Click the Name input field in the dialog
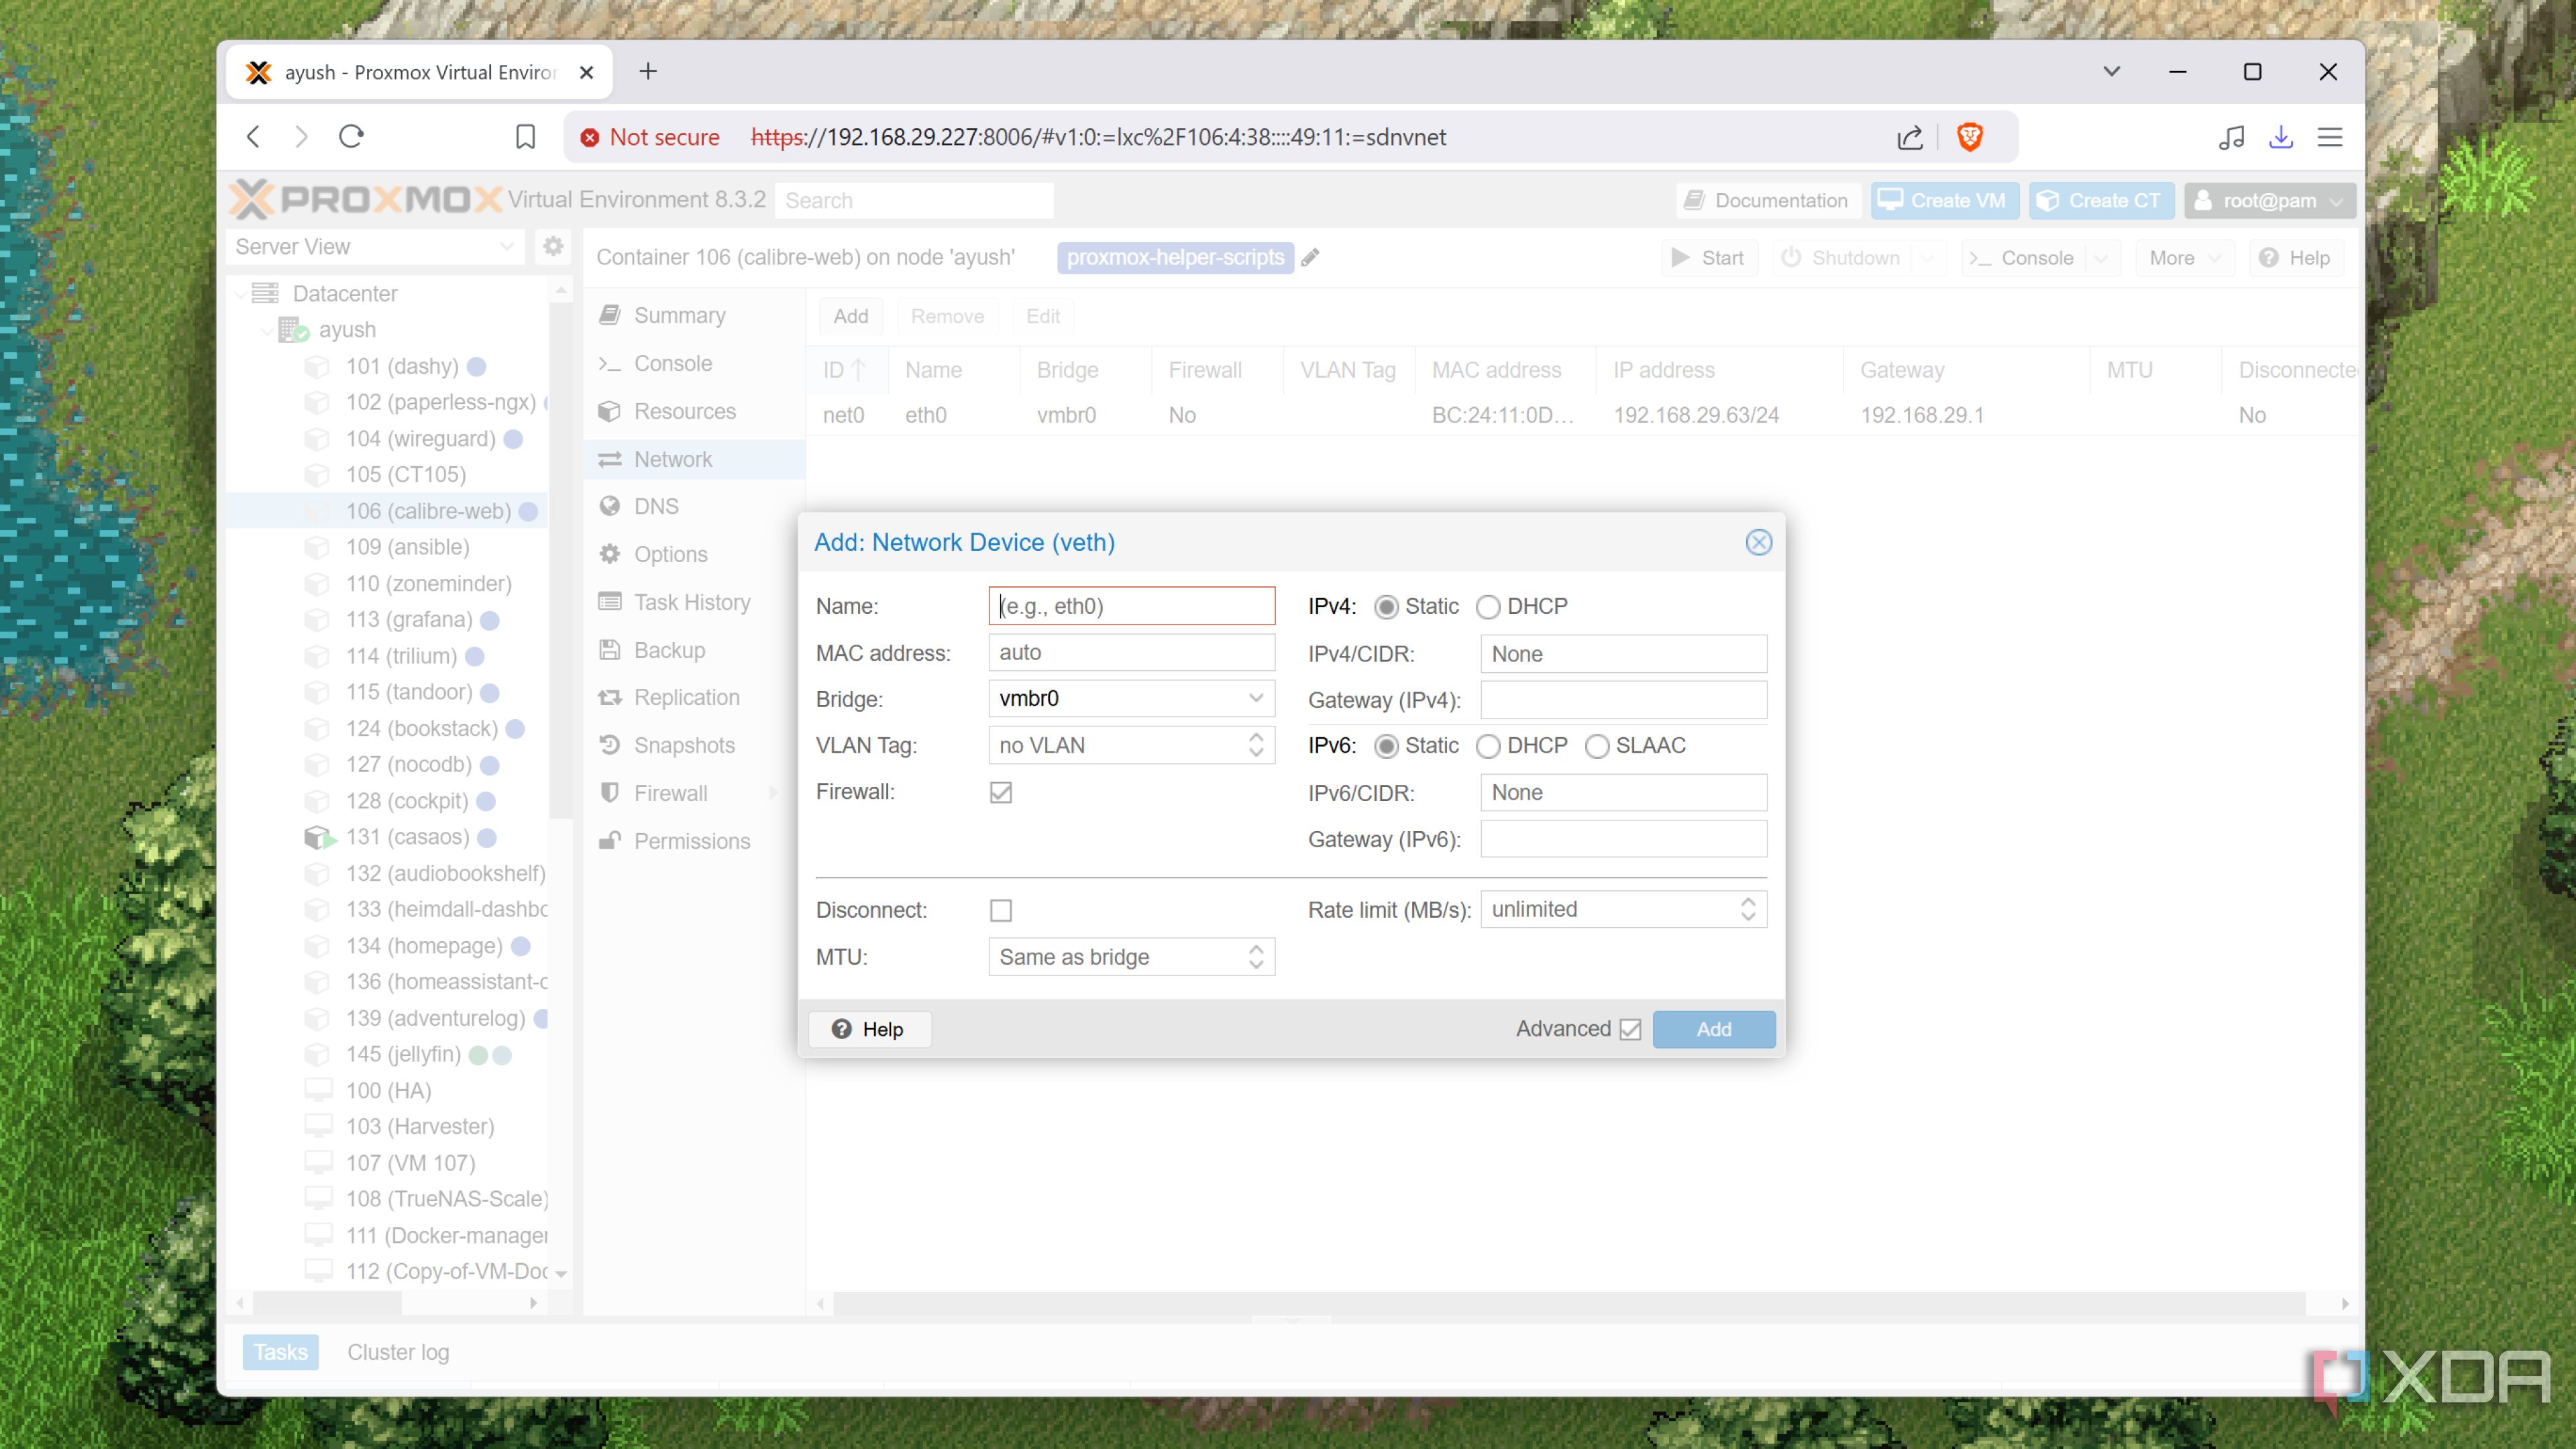This screenshot has width=2576, height=1449. point(1131,605)
